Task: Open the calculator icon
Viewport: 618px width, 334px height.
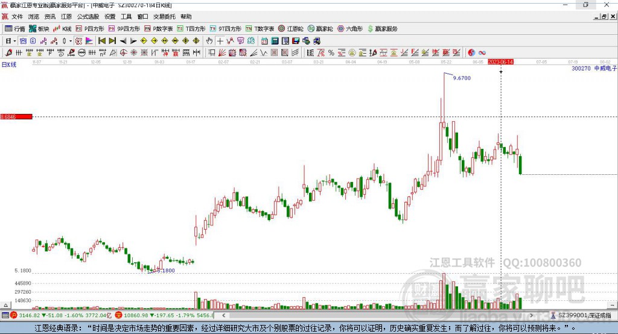Action: 275,41
